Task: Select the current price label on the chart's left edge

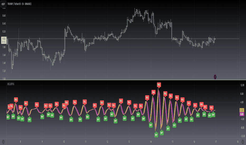Action: click(4, 40)
